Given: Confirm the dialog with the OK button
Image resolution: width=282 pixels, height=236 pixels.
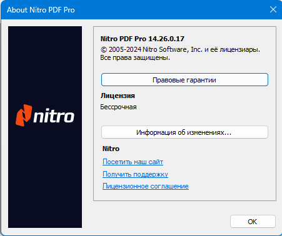Looking at the screenshot, I should (x=253, y=222).
